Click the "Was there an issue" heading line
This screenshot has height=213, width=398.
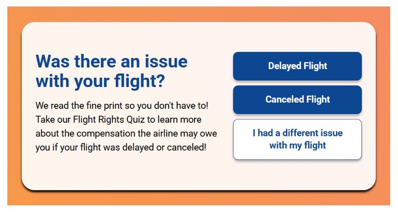pyautogui.click(x=111, y=61)
